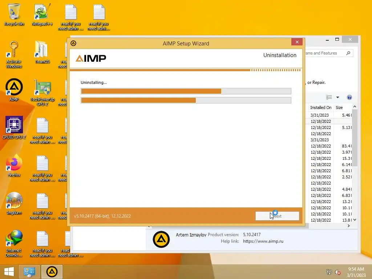Click the AIMP logo icon in wizard title bar

(x=73, y=43)
